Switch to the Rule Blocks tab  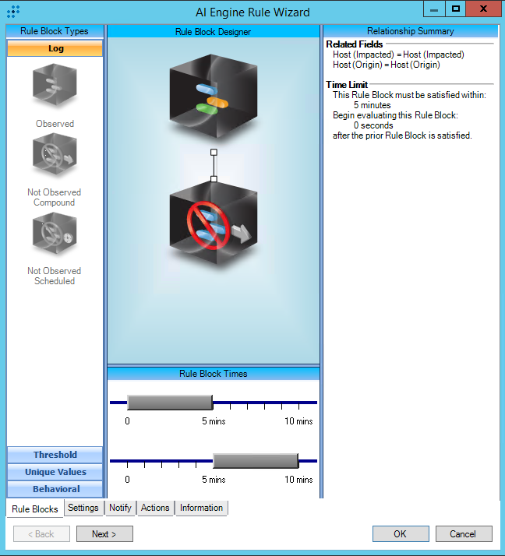click(35, 509)
